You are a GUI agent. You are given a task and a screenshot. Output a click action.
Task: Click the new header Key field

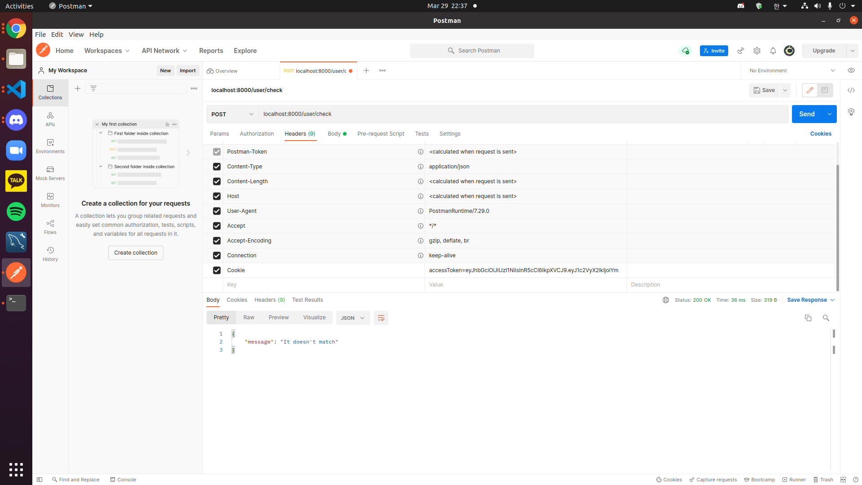tap(324, 285)
